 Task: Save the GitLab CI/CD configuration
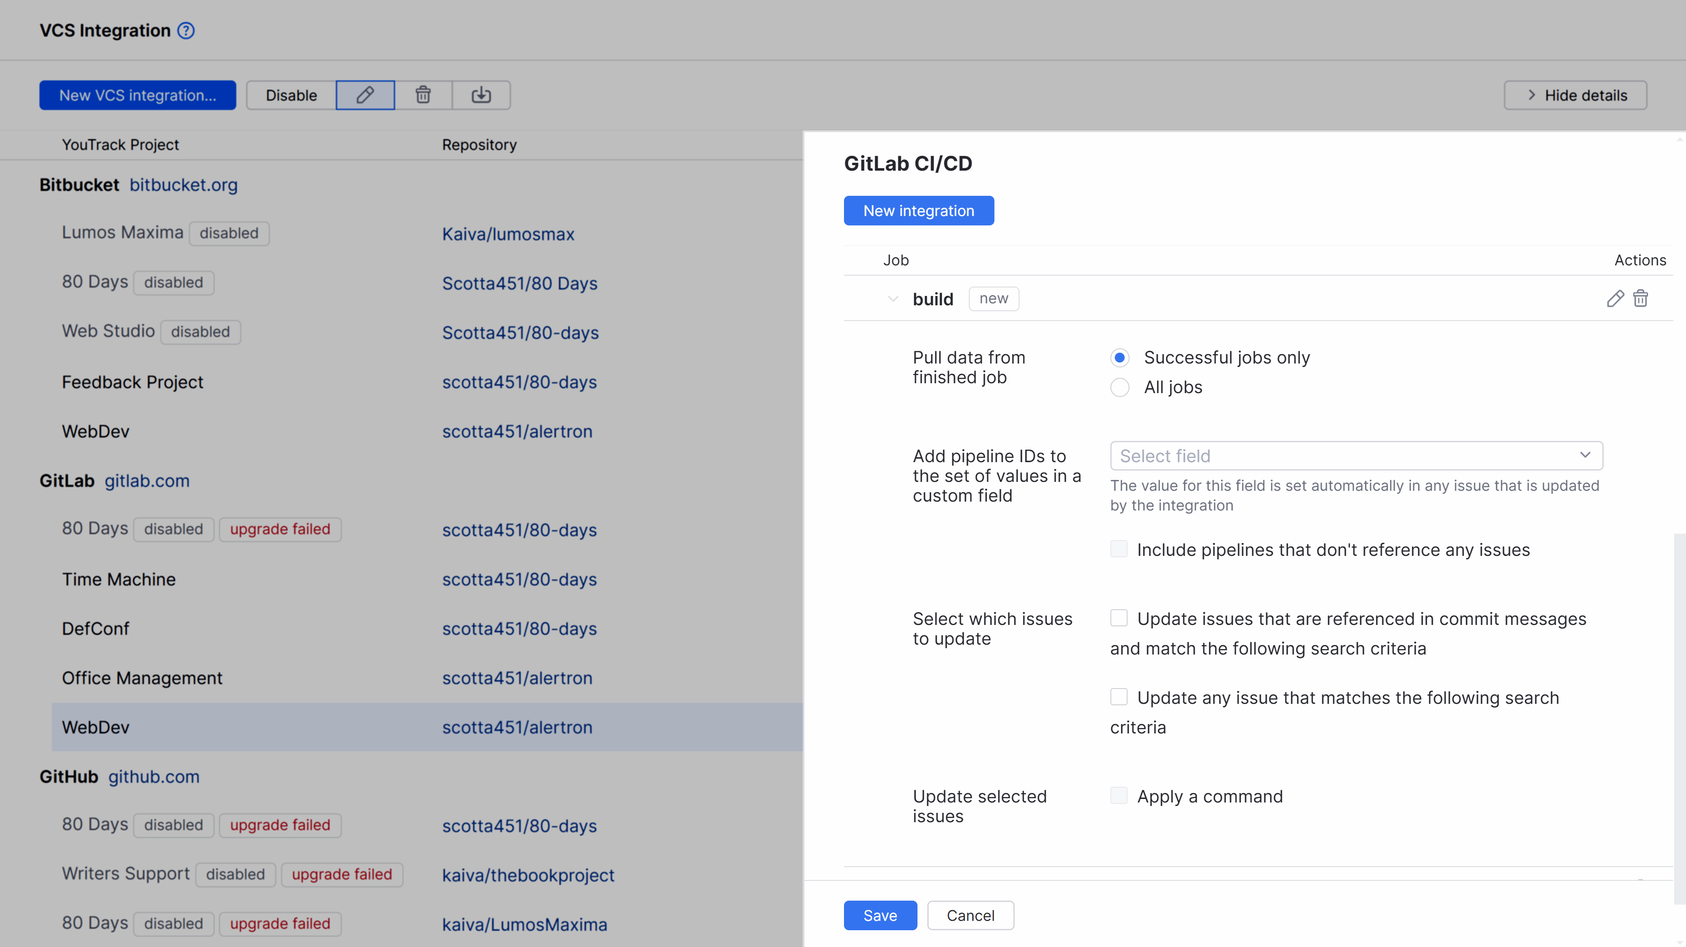point(880,915)
